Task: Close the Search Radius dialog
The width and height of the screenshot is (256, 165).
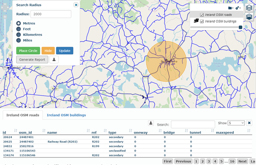Action: point(76,5)
